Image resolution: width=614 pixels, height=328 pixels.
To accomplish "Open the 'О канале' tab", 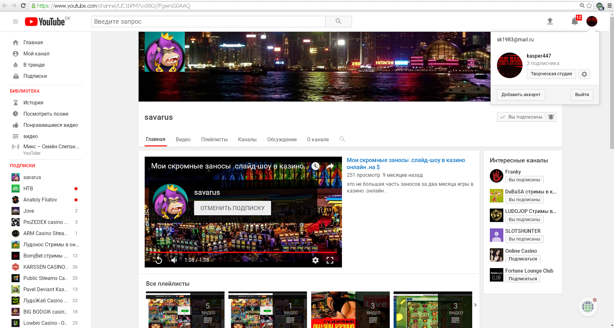I will [x=318, y=139].
